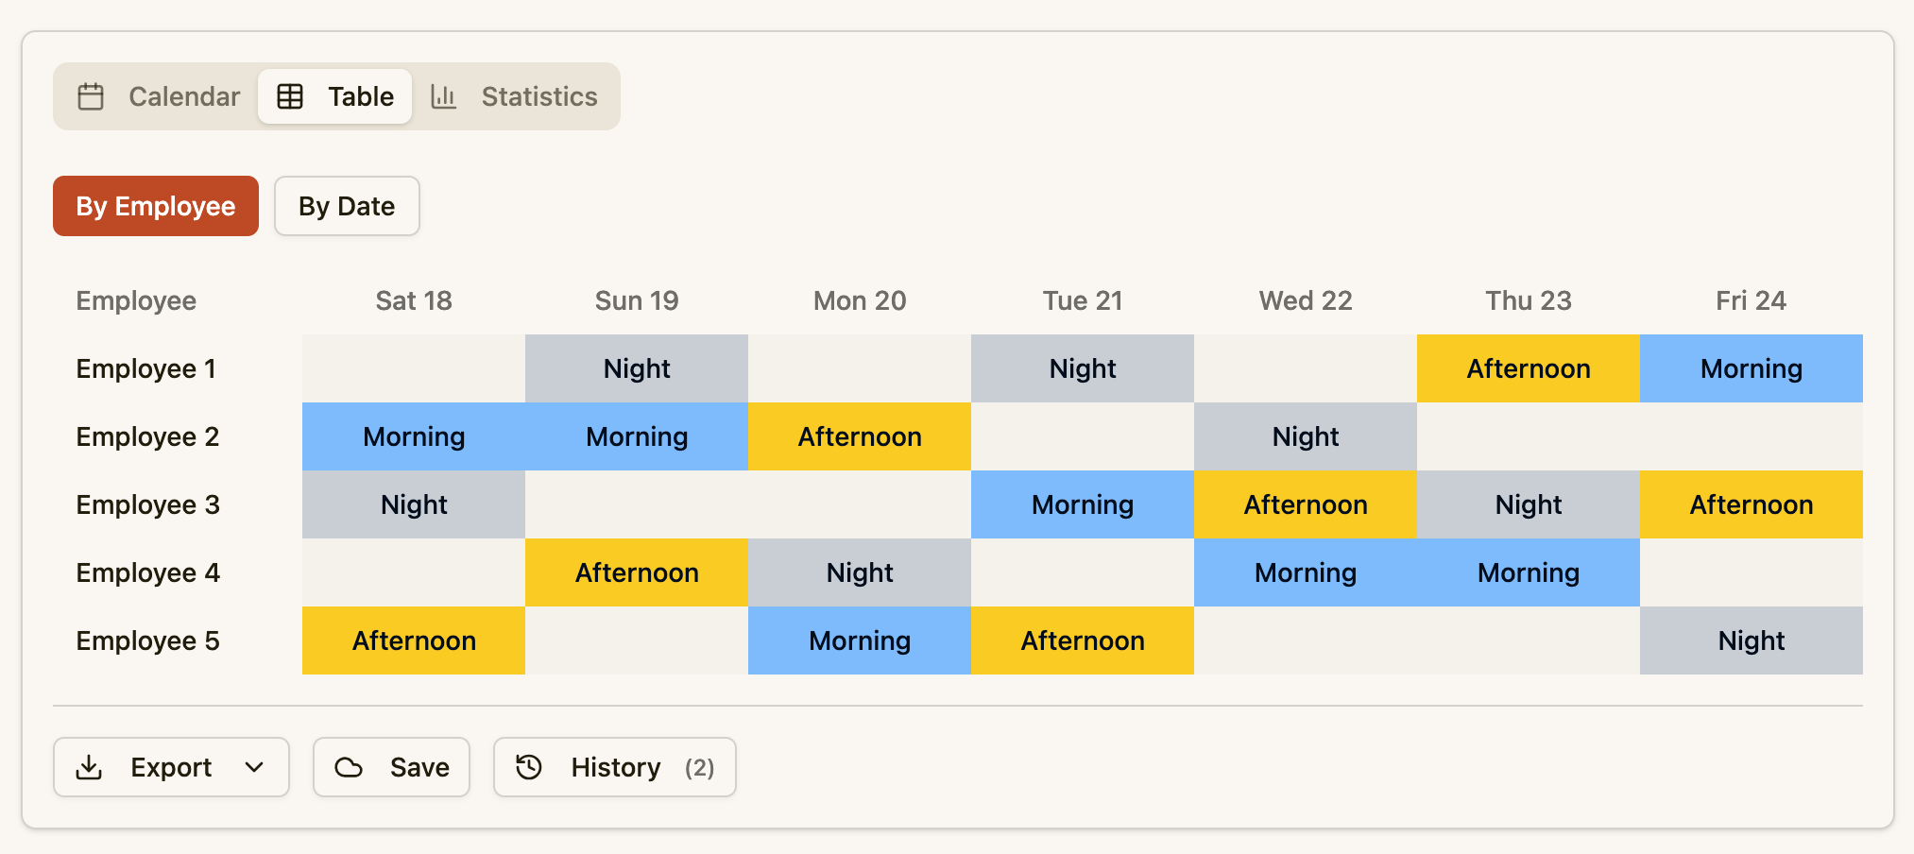
Task: Toggle the By Employee grouping
Action: coord(155,206)
